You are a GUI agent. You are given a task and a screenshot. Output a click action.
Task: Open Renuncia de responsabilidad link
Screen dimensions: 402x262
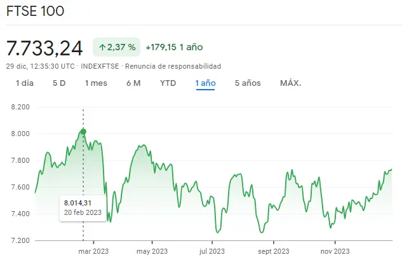point(173,66)
